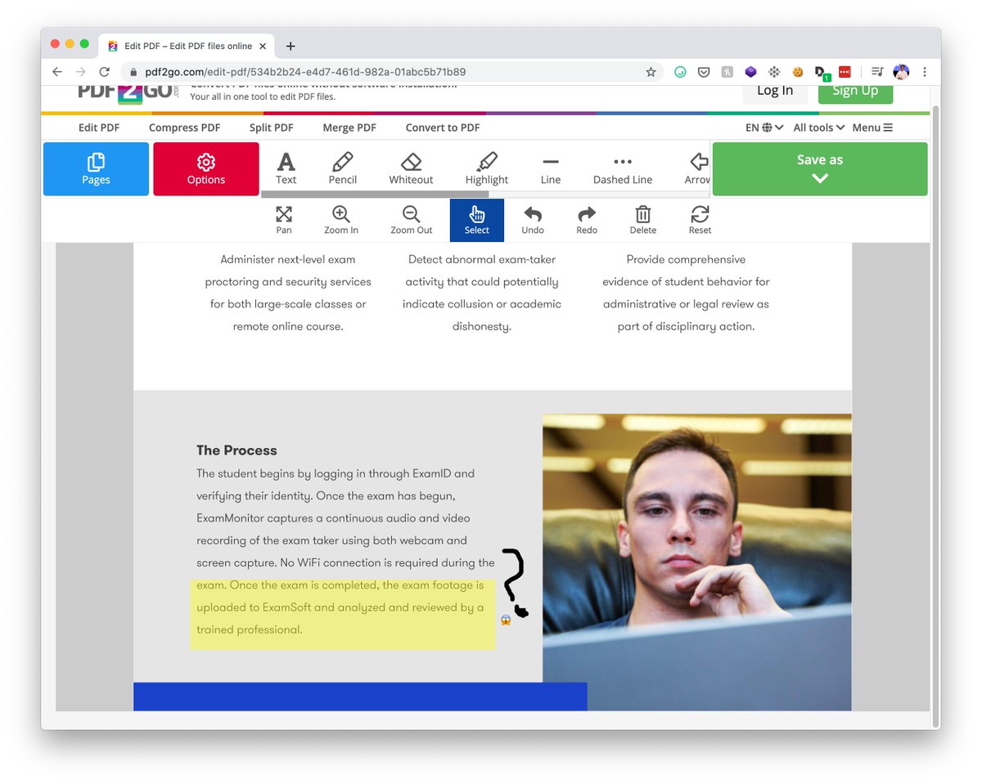
Task: Click the address bar URL
Action: point(305,72)
